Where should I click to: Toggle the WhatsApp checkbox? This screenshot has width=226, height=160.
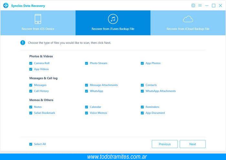point(87,91)
